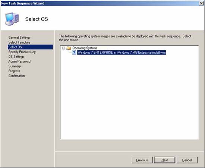Click the Select OS step in sidebar

click(30, 47)
